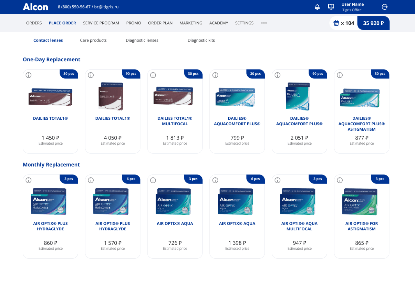Open MARKETING section
This screenshot has height=287, width=415.
click(x=191, y=23)
